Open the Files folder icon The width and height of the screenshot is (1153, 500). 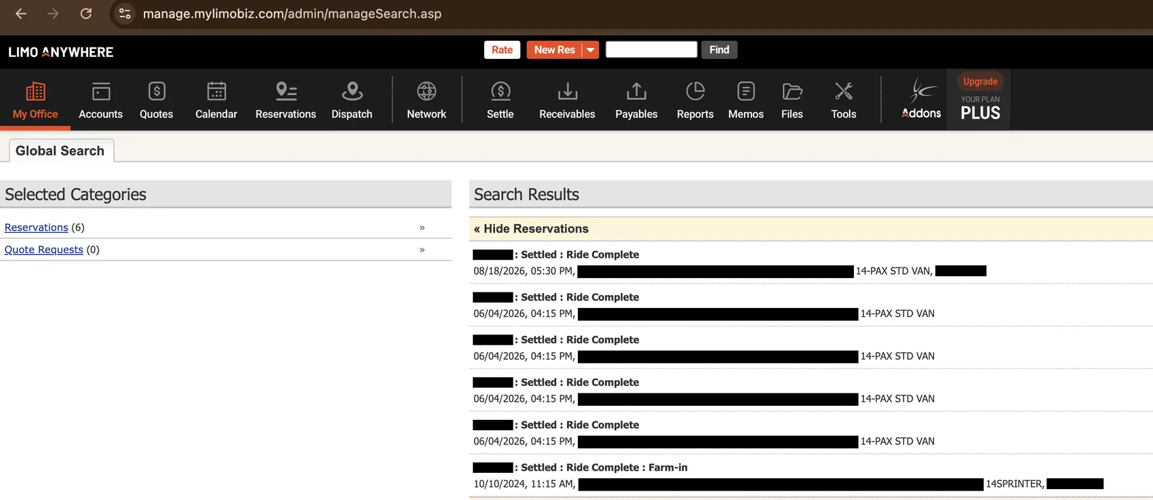(x=792, y=92)
